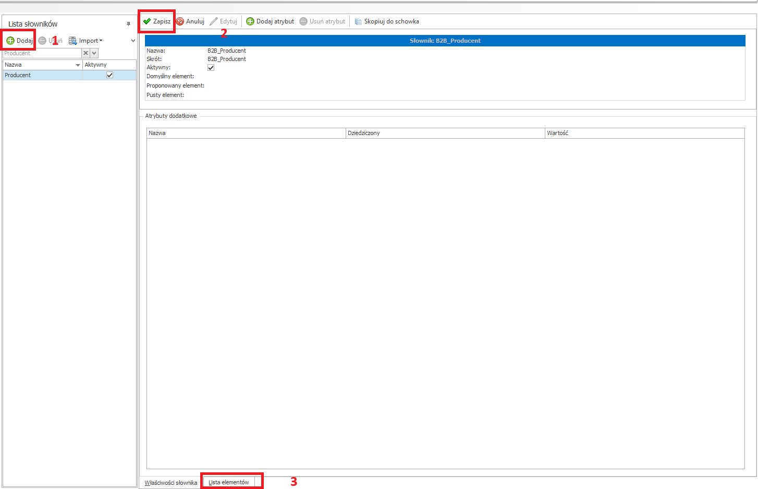This screenshot has width=758, height=489.
Task: Click the Zapisz checkmark icon
Action: tap(147, 21)
